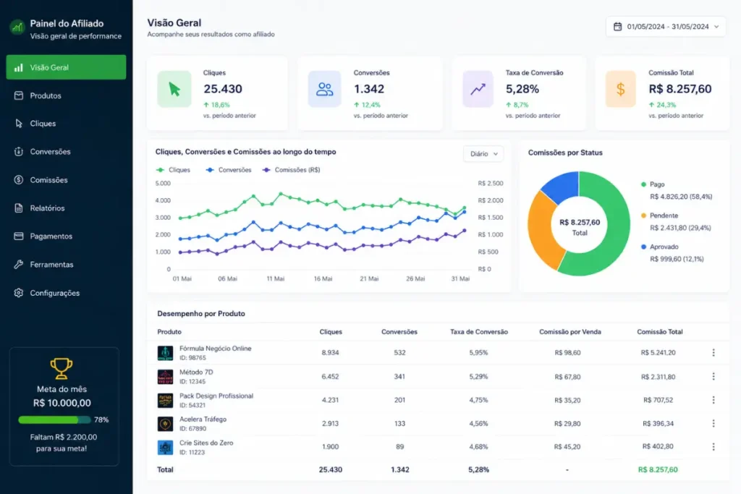741x494 pixels.
Task: Click the Acelera Tráfego product thumbnail
Action: [x=165, y=424]
